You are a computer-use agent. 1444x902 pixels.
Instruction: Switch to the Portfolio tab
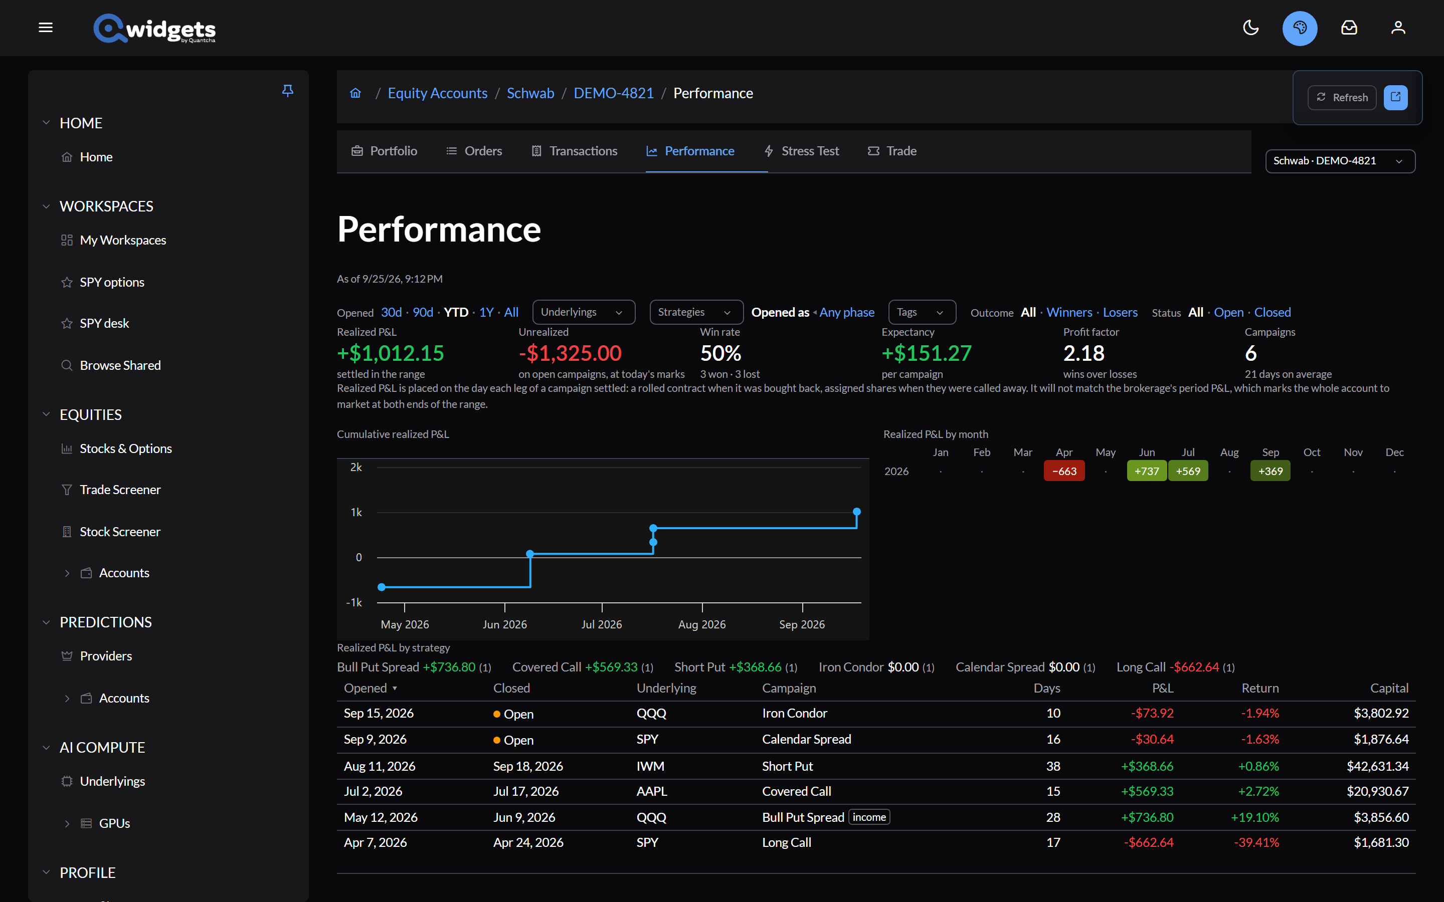coord(384,151)
